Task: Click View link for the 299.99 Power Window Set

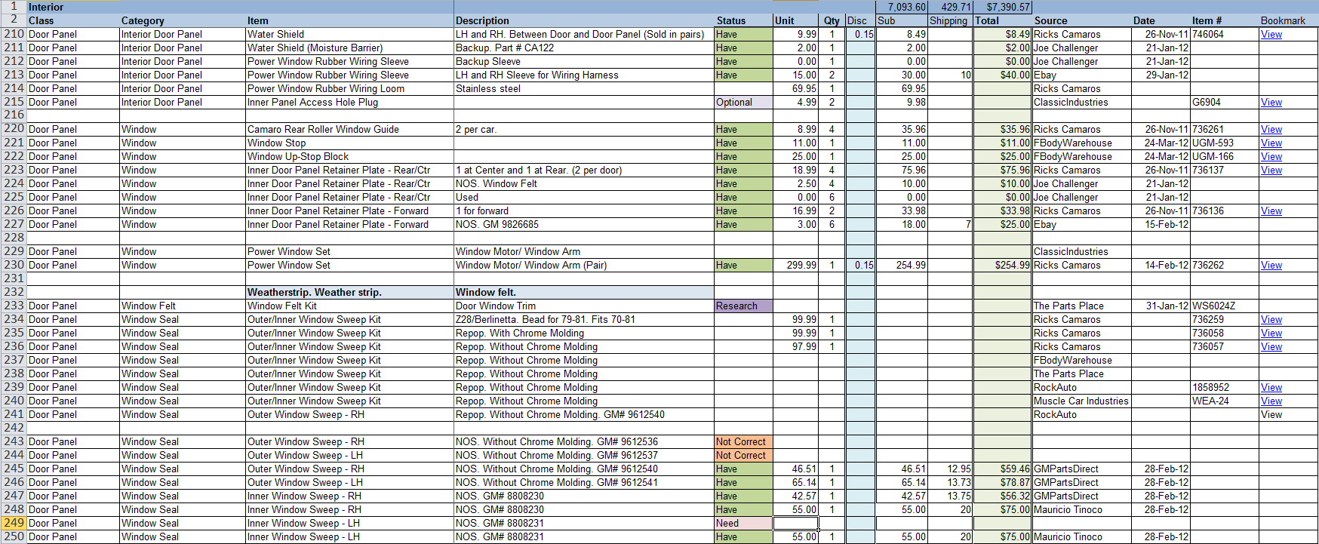Action: pos(1271,265)
